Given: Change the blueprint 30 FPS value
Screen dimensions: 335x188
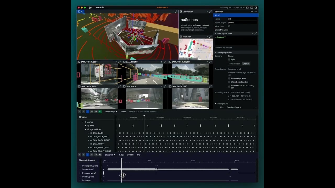Looking at the screenshot, I should pos(130,155).
